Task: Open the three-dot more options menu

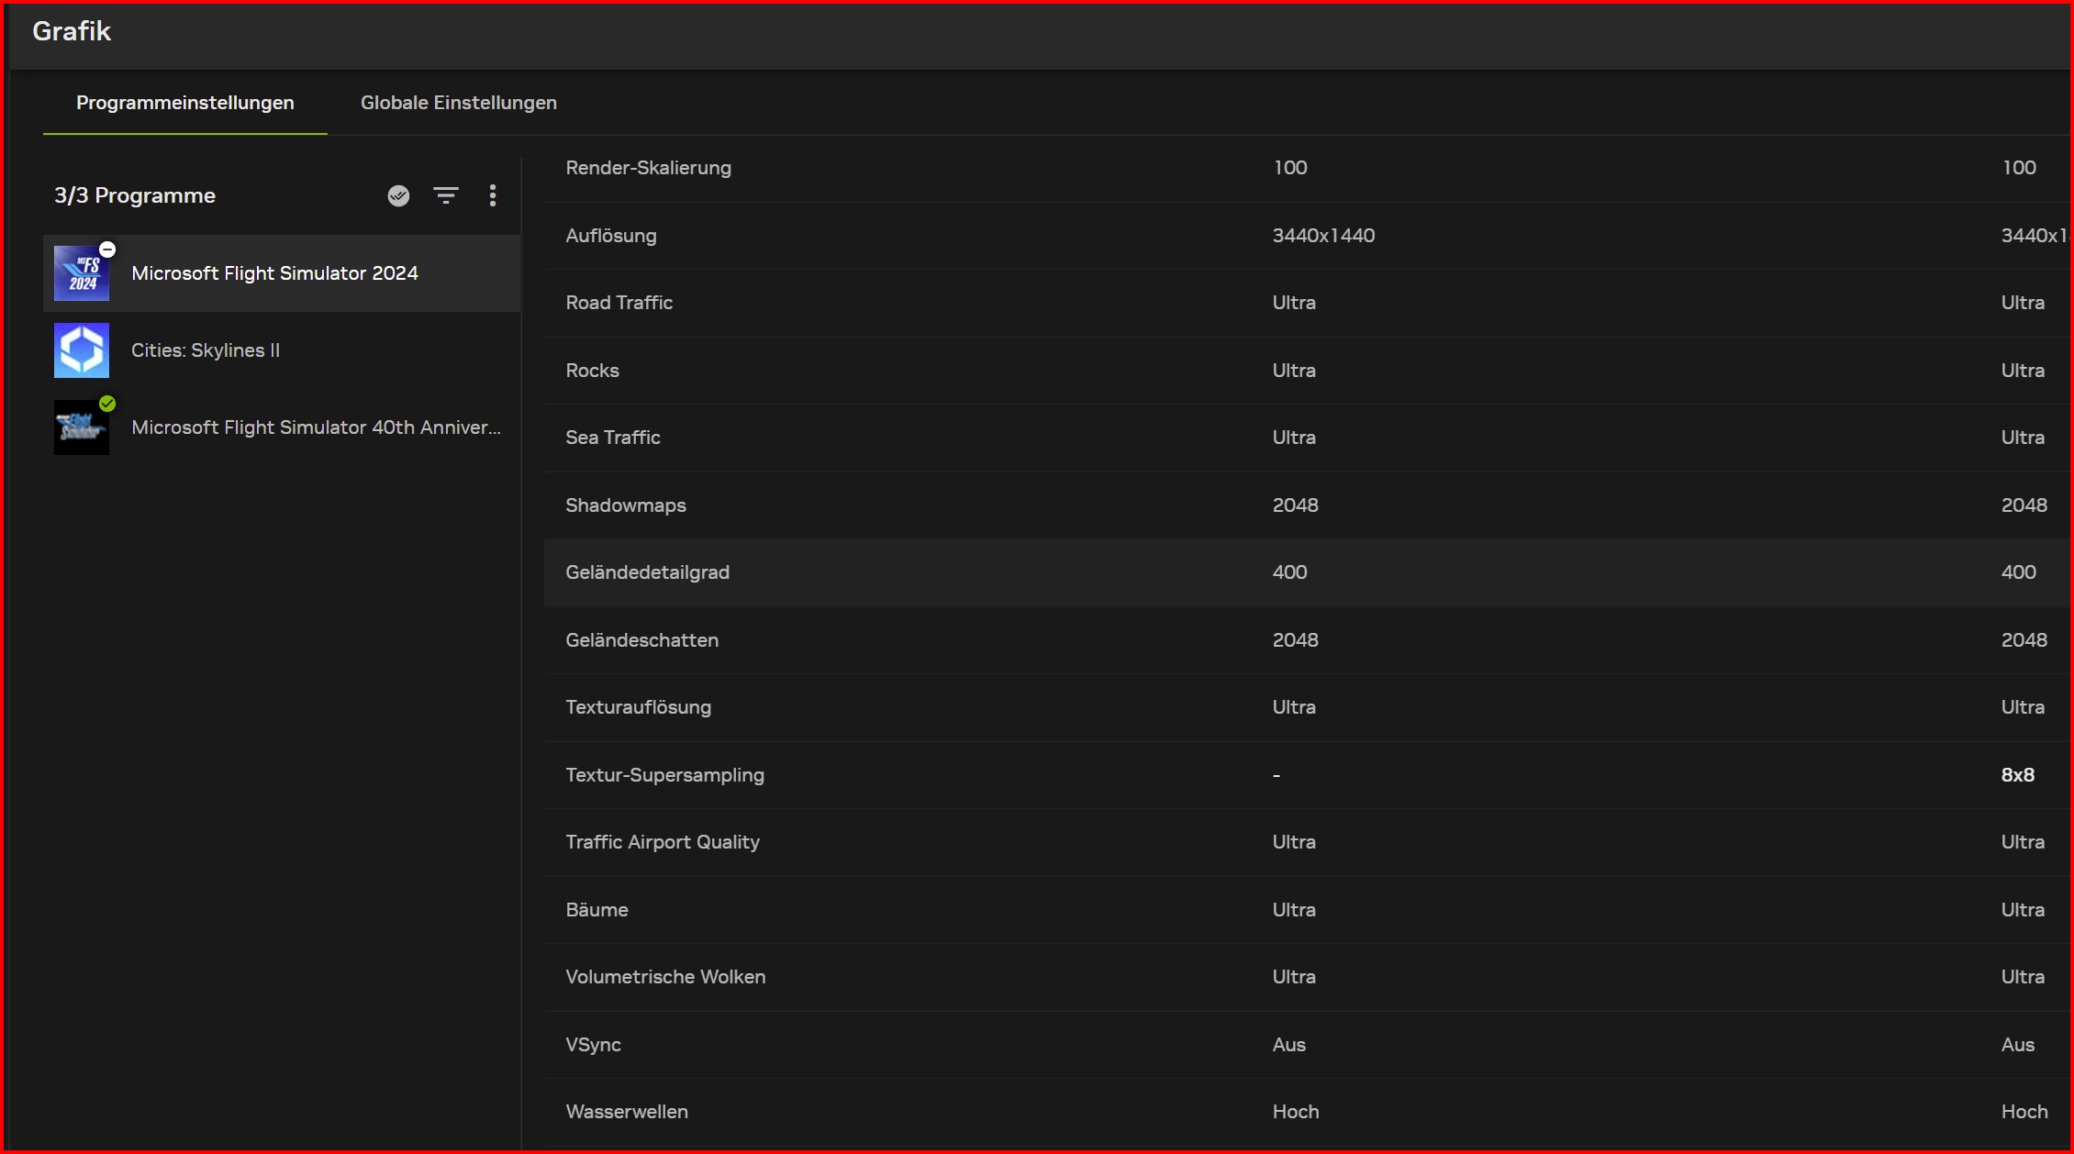Action: tap(493, 195)
